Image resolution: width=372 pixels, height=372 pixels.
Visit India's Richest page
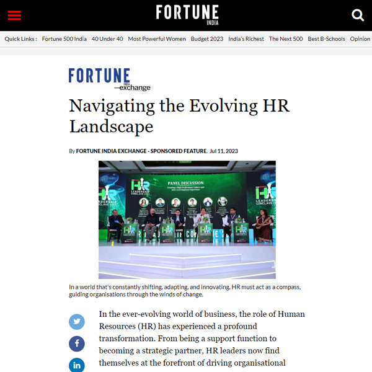click(x=246, y=38)
